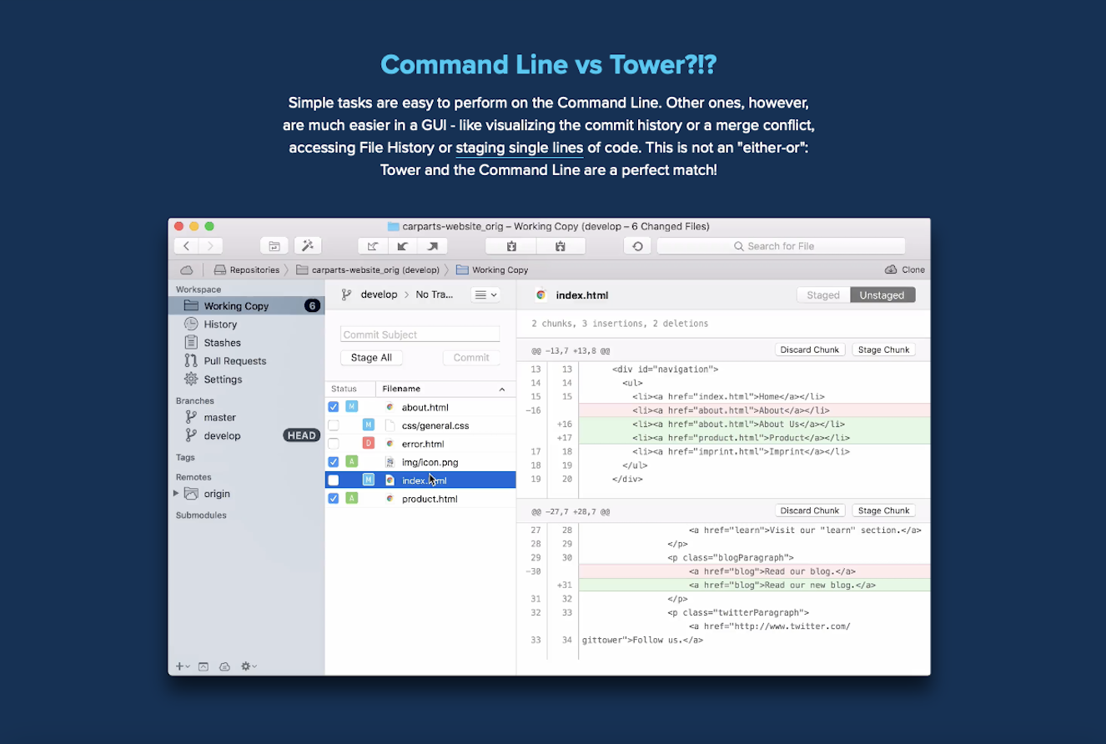Screen dimensions: 1106x744
Task: Click the back navigation arrow
Action: [186, 246]
